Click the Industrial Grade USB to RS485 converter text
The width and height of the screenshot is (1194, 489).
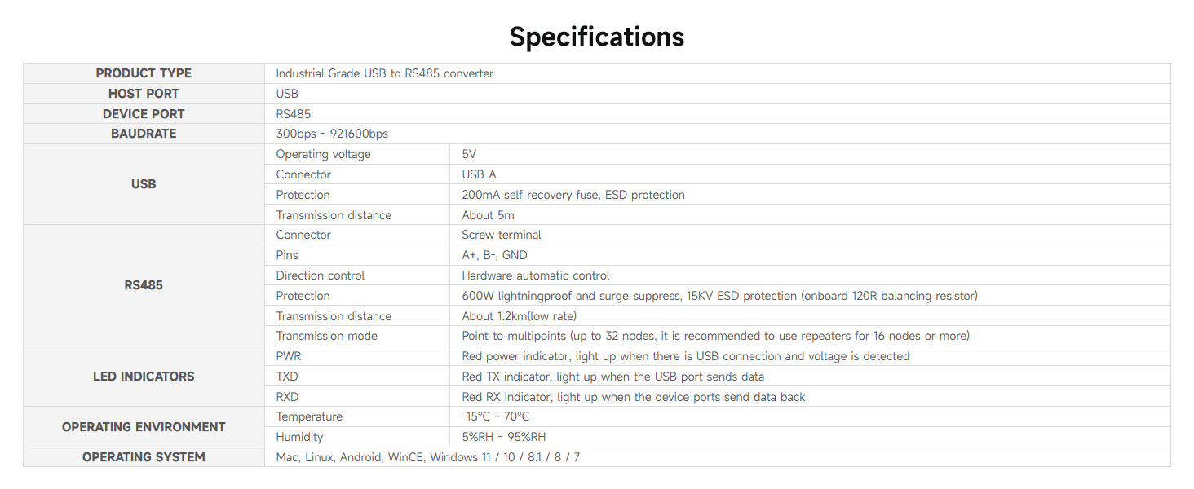pyautogui.click(x=385, y=73)
